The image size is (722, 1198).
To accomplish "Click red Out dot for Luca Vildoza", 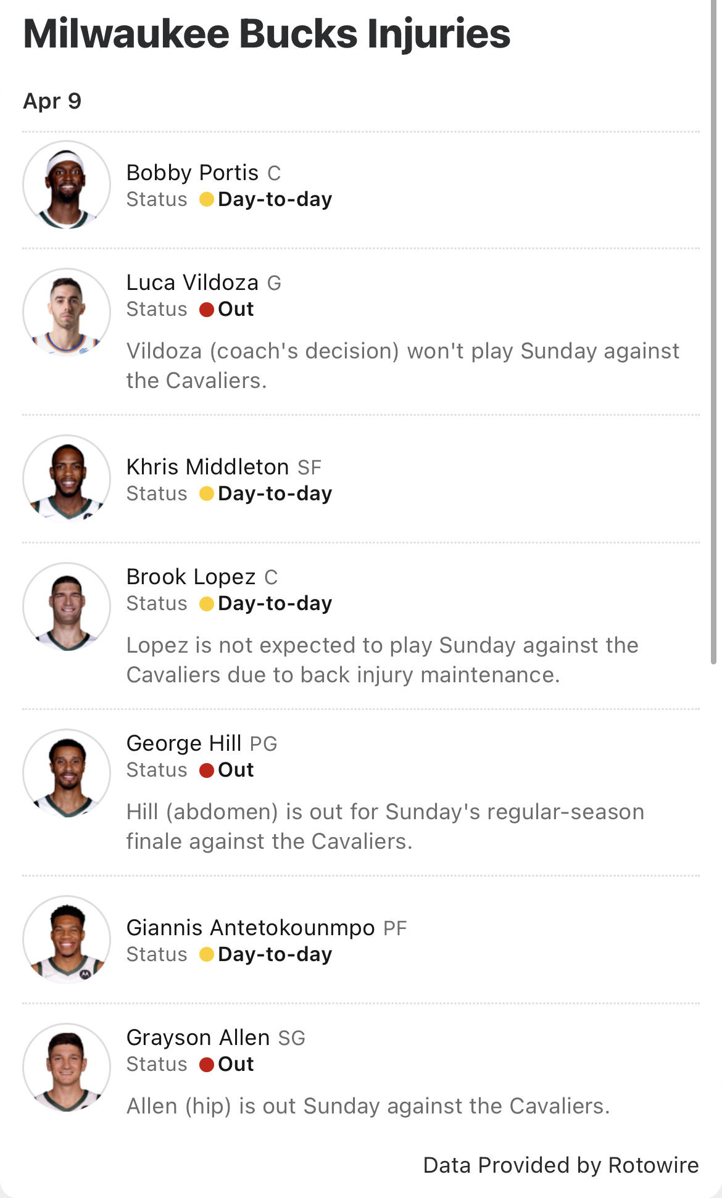I will [207, 309].
